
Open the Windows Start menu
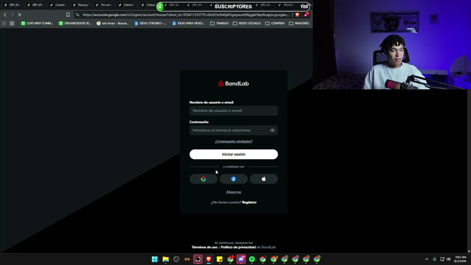[155, 259]
